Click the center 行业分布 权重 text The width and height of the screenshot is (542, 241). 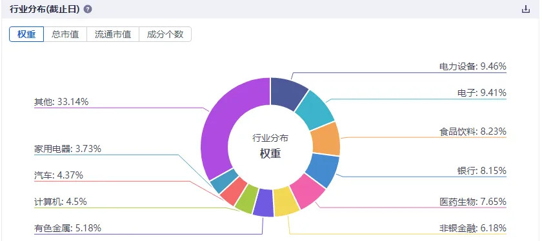coord(270,146)
